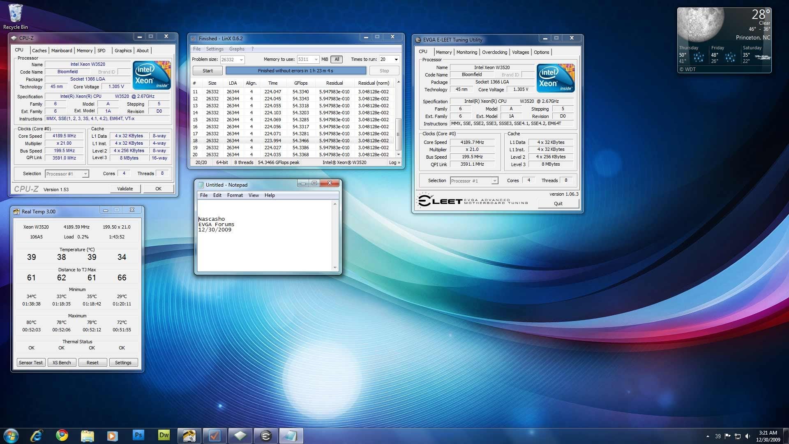Open the Format menu in Notepad

tap(235, 195)
